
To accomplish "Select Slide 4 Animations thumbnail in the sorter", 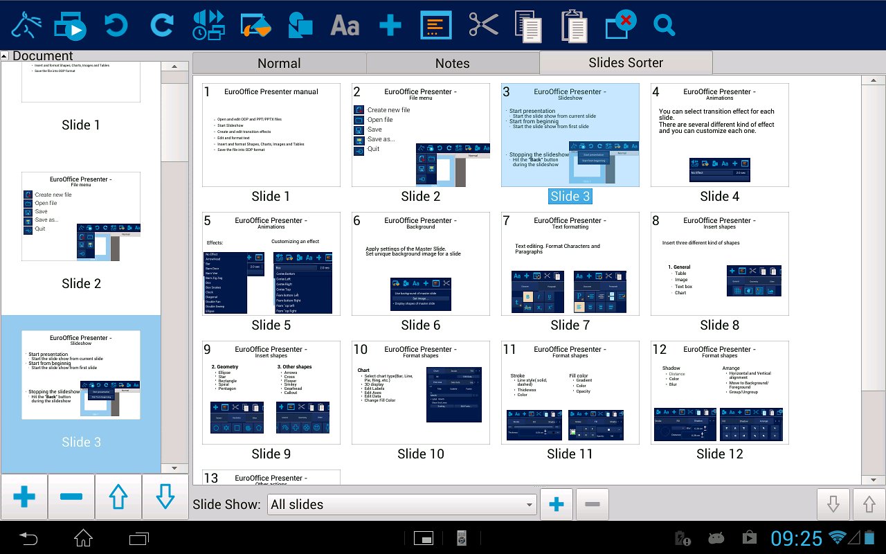I will tap(720, 135).
